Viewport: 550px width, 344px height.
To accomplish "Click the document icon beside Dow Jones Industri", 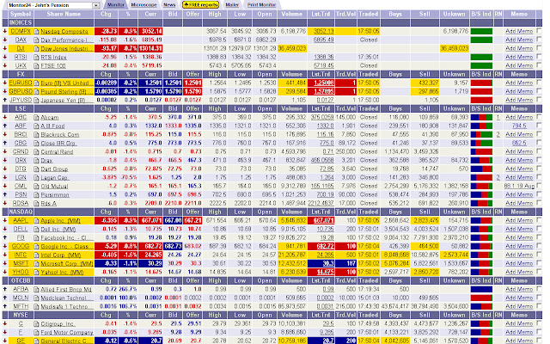I will [x=36, y=48].
